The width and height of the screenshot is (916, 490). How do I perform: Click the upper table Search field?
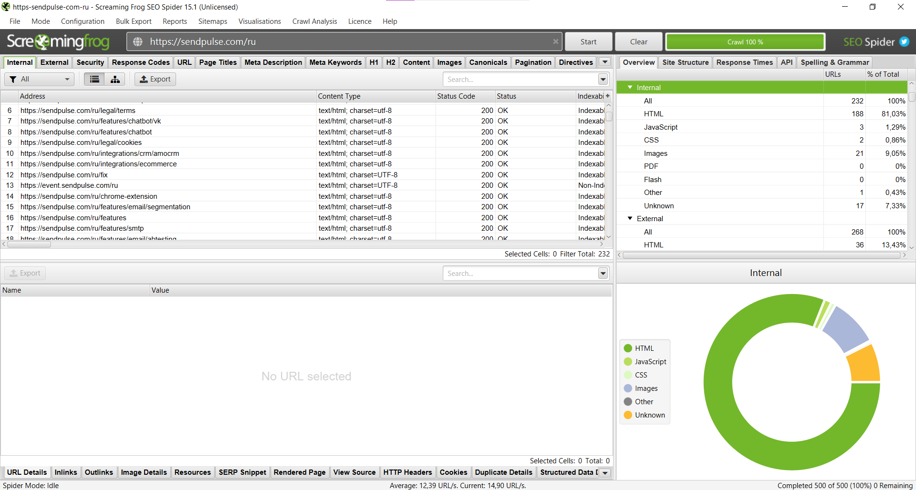tap(520, 80)
